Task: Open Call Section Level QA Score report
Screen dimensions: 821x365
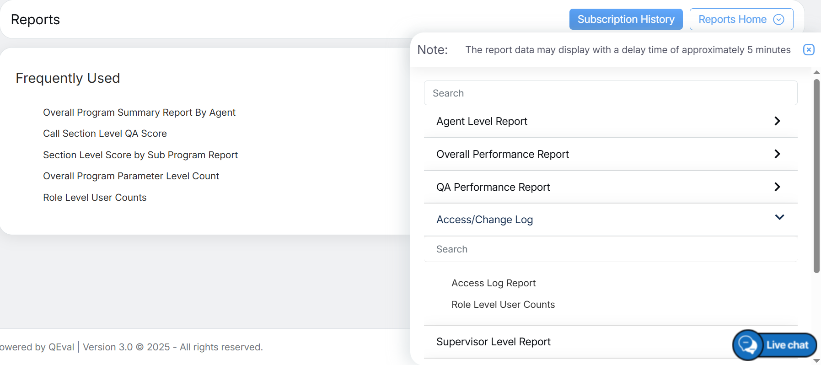Action: 105,134
